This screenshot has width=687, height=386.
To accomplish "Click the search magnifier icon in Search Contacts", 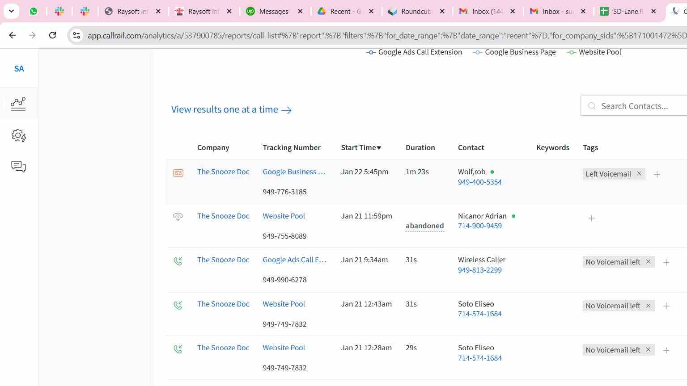I will click(x=592, y=106).
